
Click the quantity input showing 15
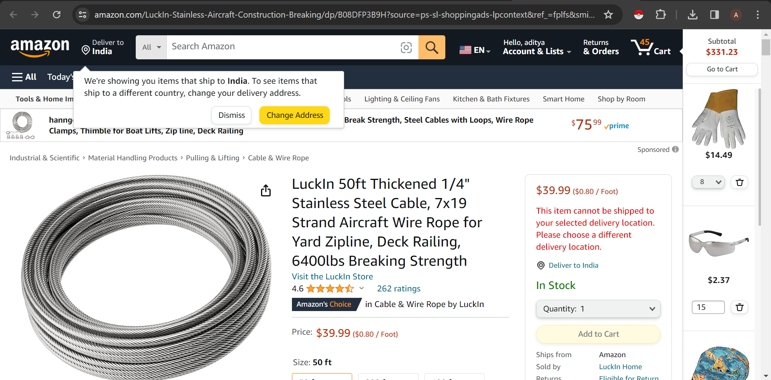[x=708, y=307]
